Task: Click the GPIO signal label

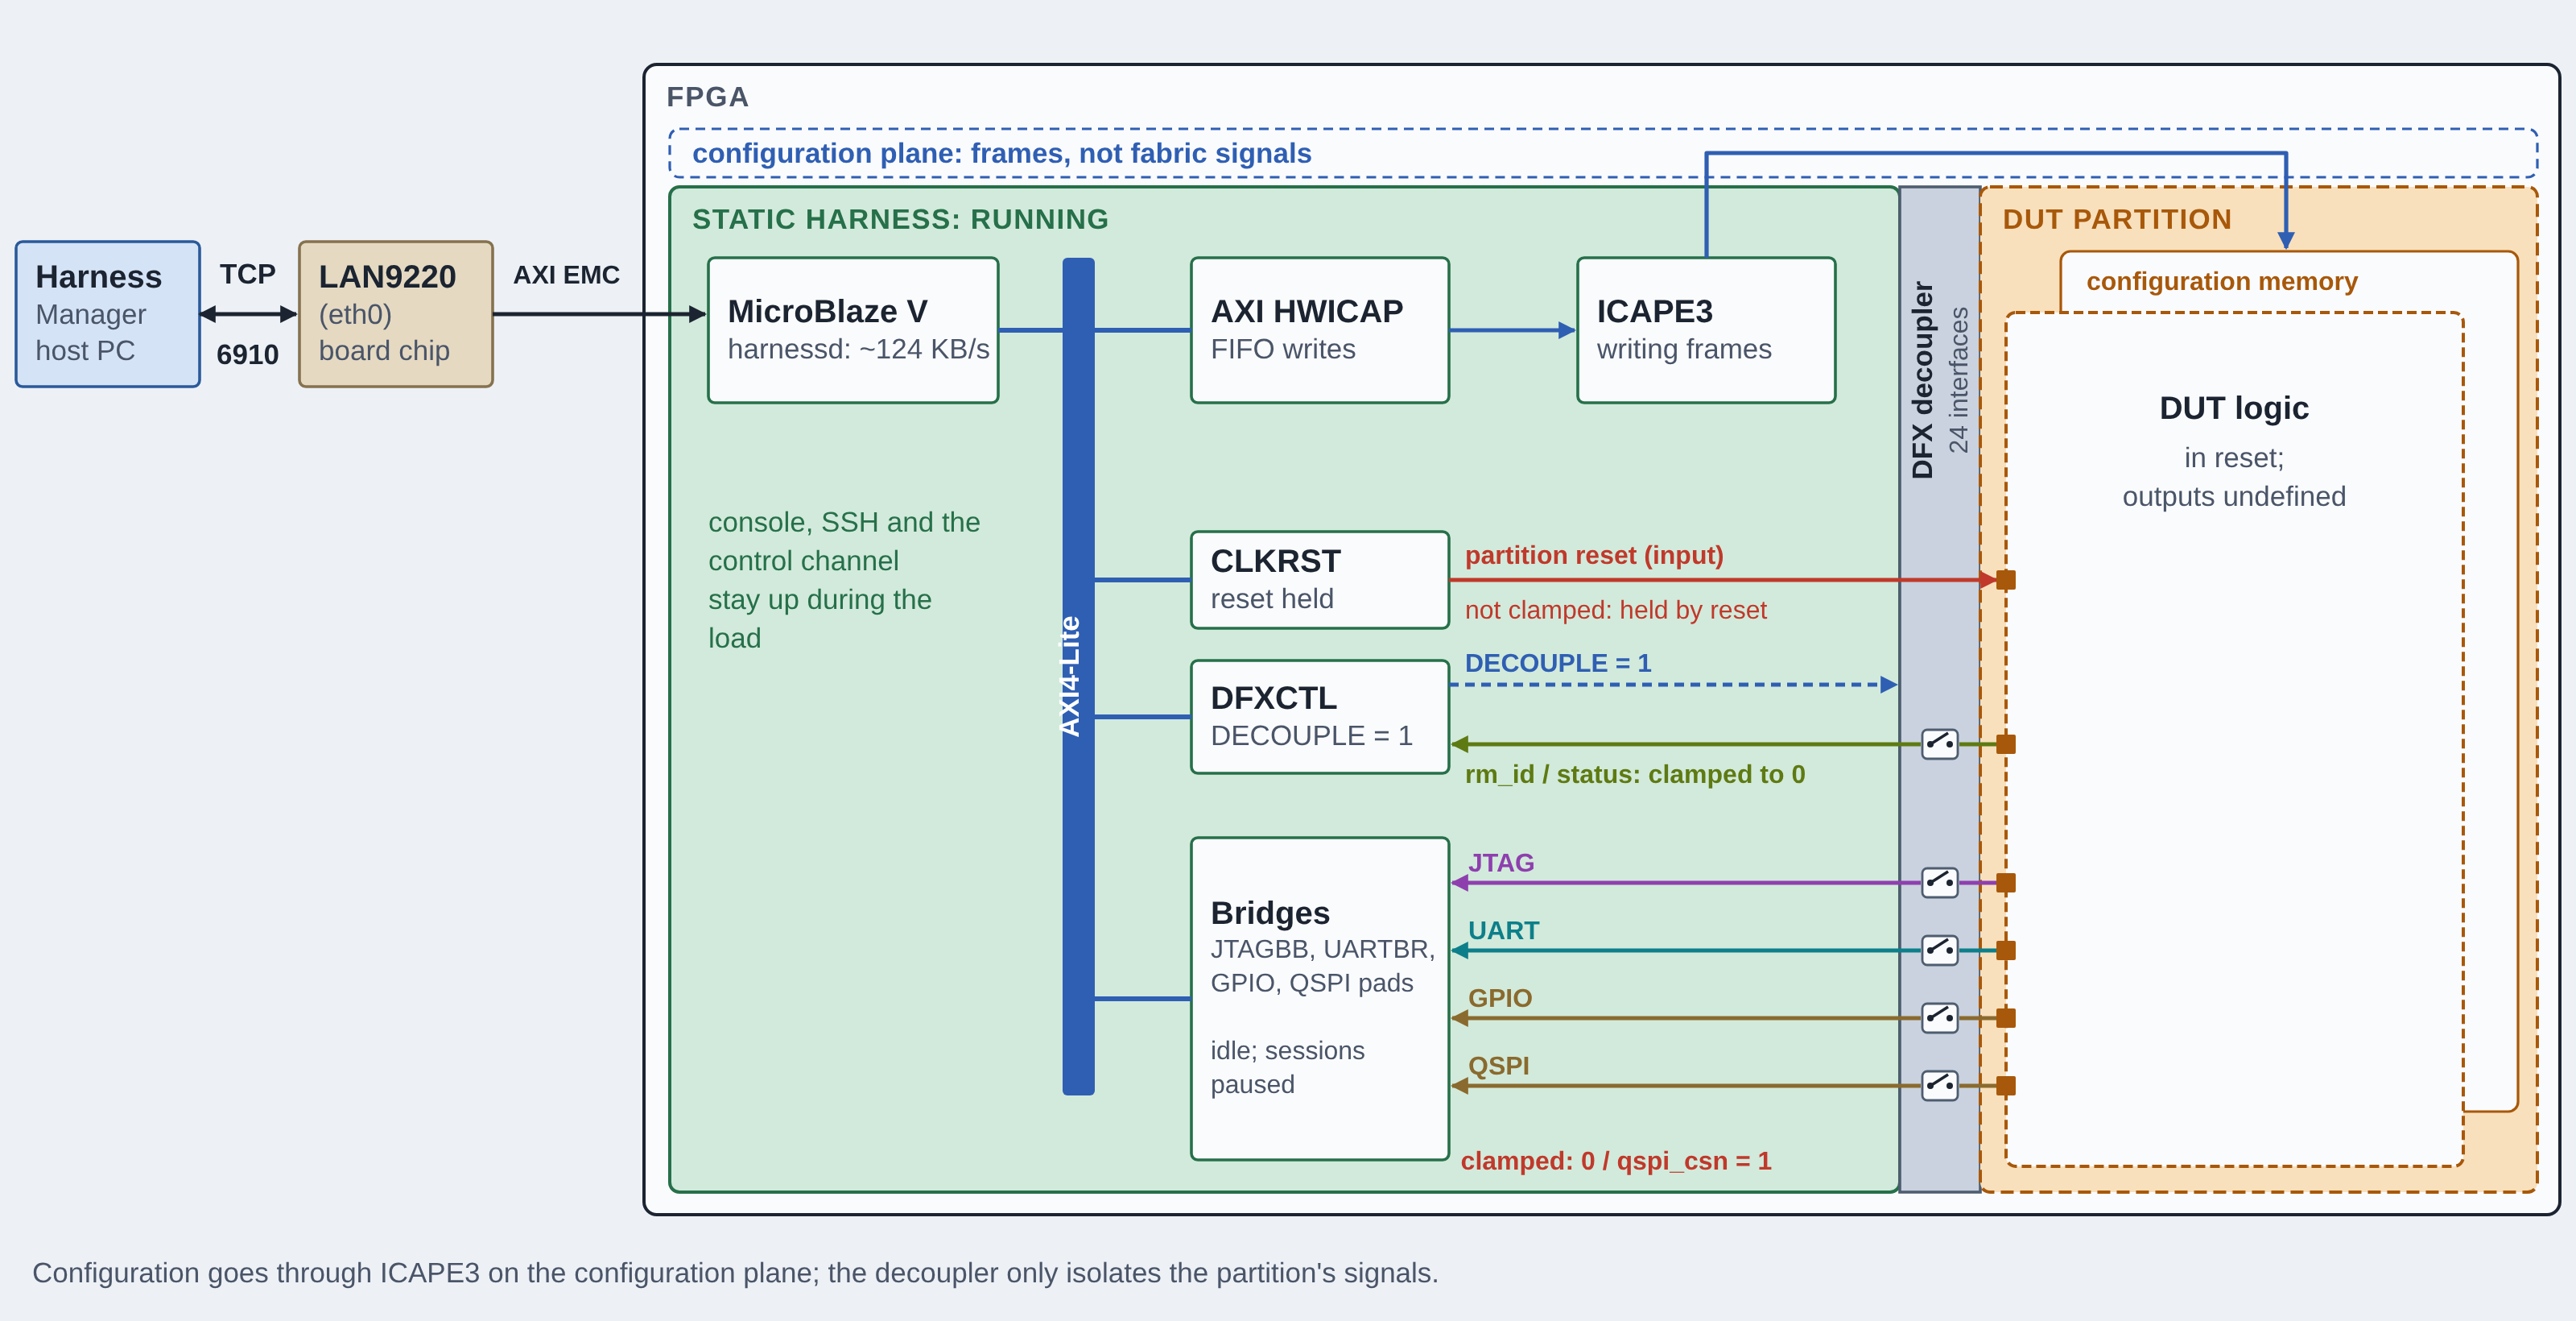Action: click(x=1500, y=998)
